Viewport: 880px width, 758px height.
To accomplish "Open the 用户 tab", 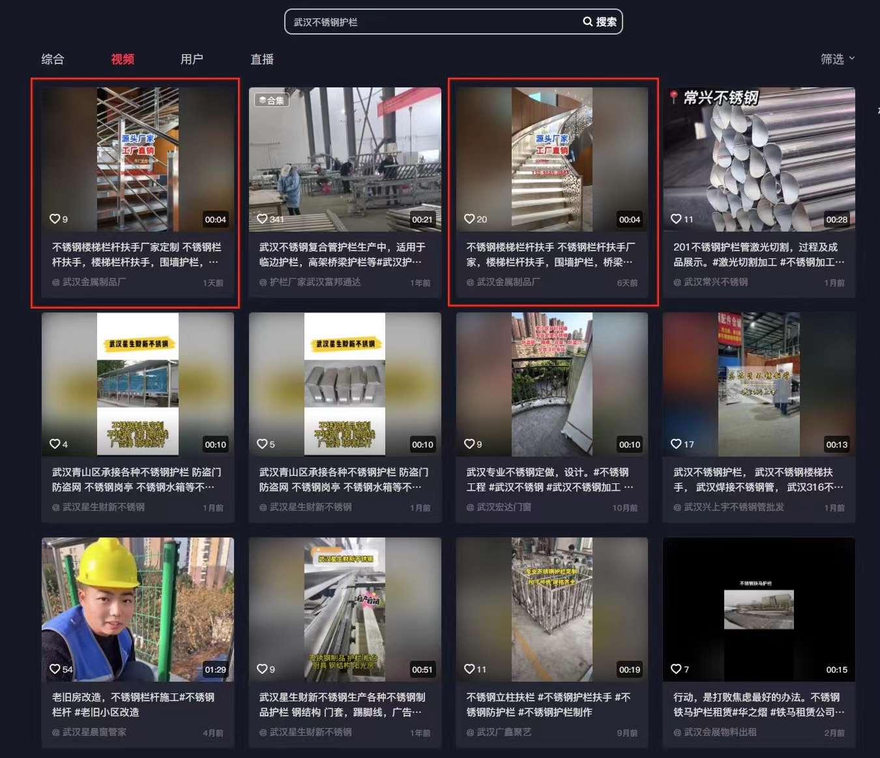I will click(x=192, y=59).
